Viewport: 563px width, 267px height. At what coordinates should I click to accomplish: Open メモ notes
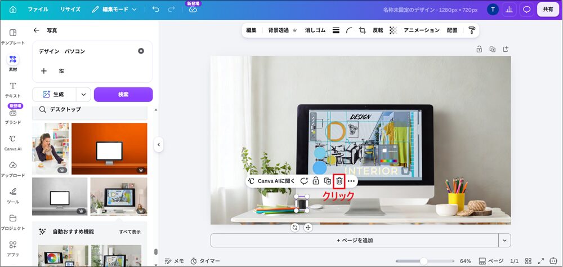coord(175,261)
